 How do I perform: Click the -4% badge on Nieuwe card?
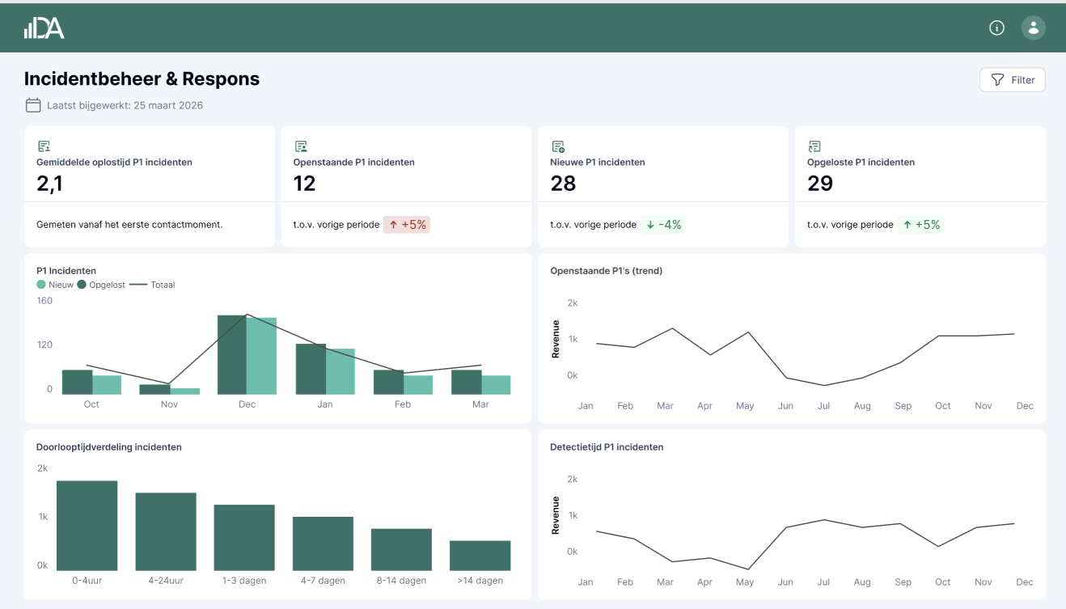point(662,225)
